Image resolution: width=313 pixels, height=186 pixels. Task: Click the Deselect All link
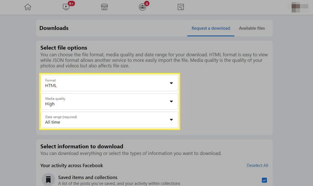click(x=257, y=165)
